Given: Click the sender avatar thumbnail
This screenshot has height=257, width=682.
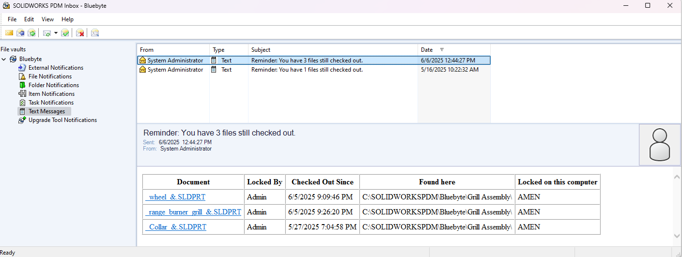Looking at the screenshot, I should point(659,145).
